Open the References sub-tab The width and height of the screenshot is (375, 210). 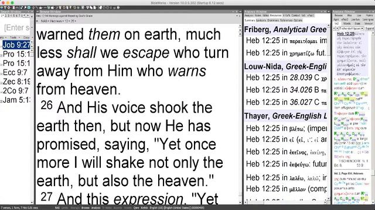pos(286,20)
